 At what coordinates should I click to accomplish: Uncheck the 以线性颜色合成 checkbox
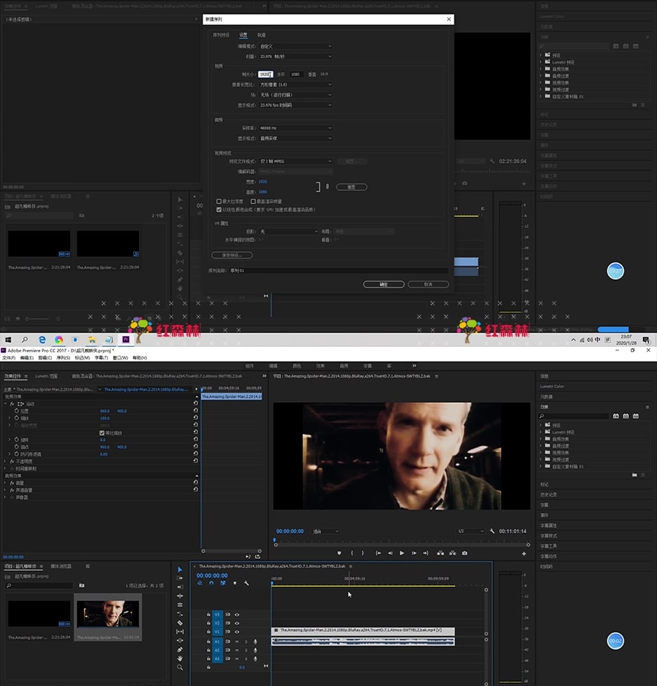coord(219,209)
